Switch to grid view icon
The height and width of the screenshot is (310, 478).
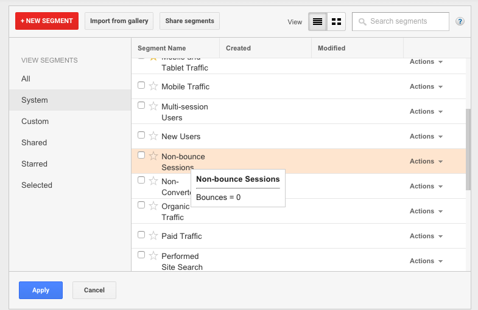click(336, 21)
